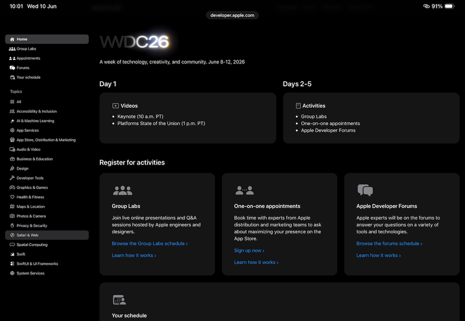
Task: Click the Maps & Location map icon
Action: pyautogui.click(x=12, y=206)
